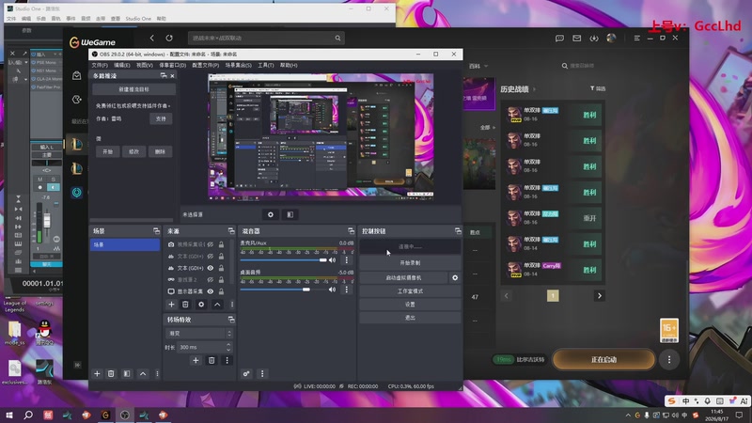
Task: Click 启动虚拟摄像机 button
Action: 404,277
